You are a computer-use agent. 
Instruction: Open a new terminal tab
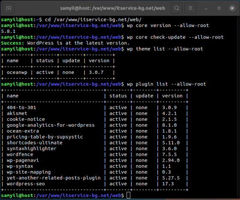tap(9, 8)
